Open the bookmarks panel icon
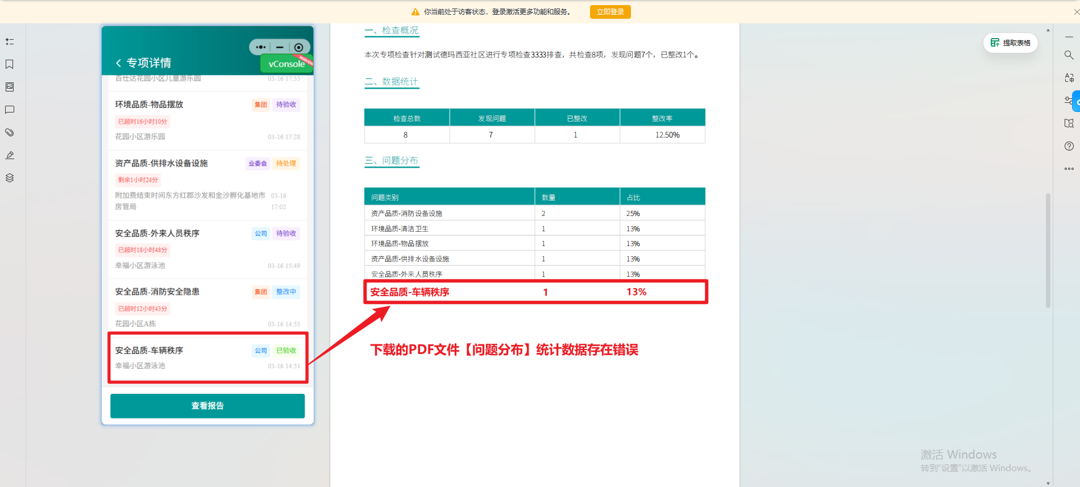This screenshot has width=1080, height=487. click(10, 64)
